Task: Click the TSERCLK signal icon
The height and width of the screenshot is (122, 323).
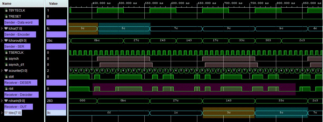Action: pos(6,53)
